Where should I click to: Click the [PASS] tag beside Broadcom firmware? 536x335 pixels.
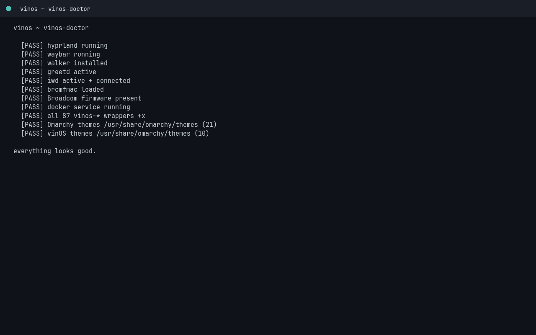32,98
